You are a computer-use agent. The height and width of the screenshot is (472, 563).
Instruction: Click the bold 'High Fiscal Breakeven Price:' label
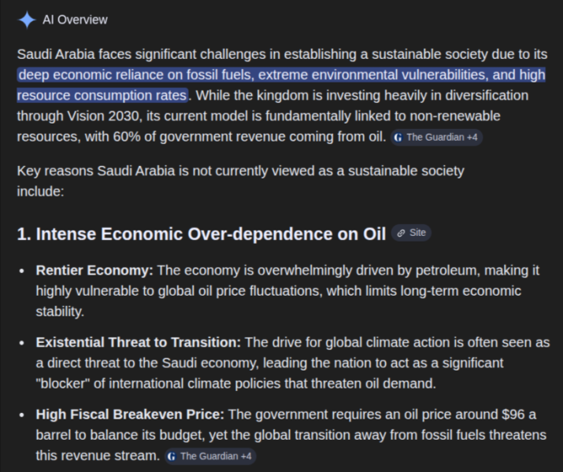(x=130, y=415)
